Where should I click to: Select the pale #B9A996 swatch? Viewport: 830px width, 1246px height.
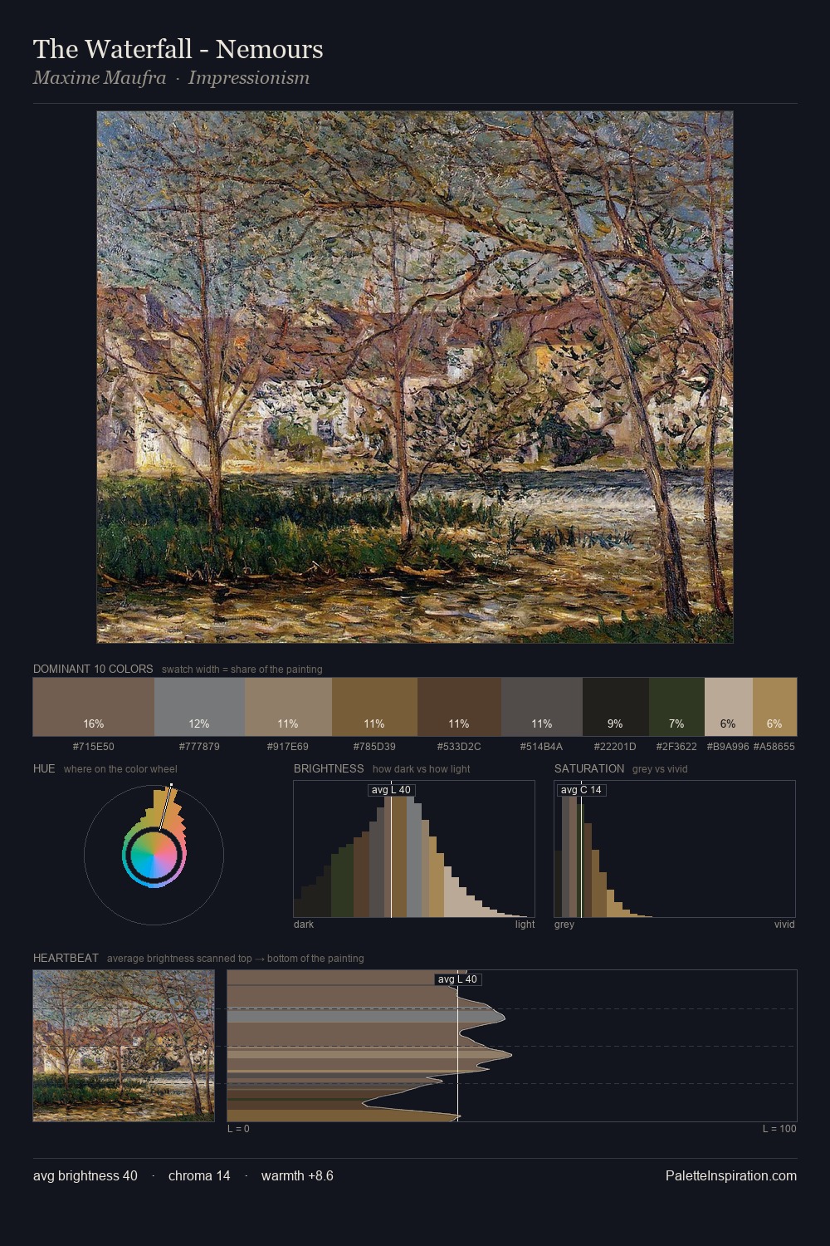(x=729, y=707)
